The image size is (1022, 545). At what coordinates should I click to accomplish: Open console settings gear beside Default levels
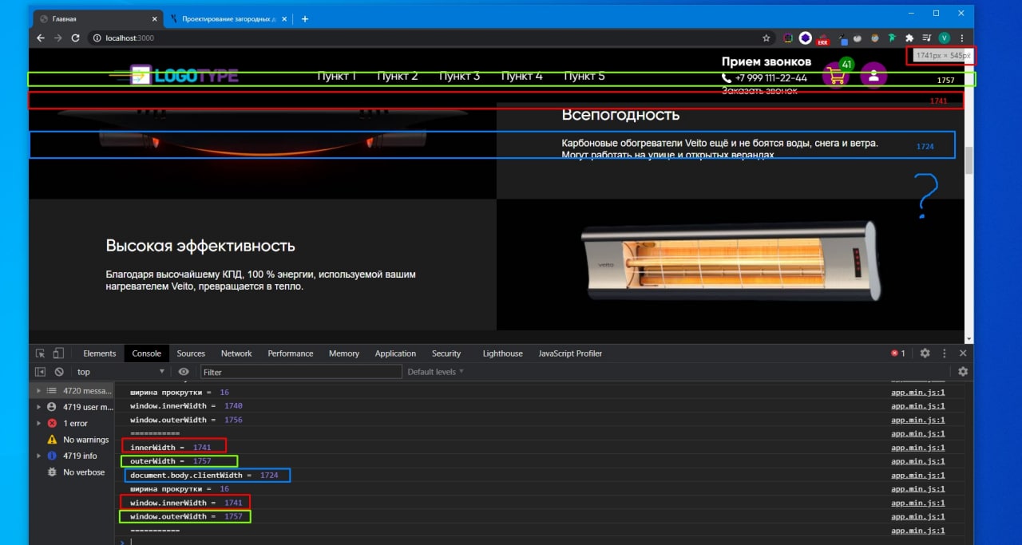pos(963,372)
